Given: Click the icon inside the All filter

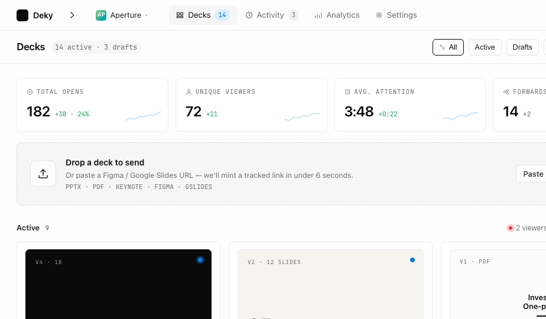Looking at the screenshot, I should (x=442, y=47).
